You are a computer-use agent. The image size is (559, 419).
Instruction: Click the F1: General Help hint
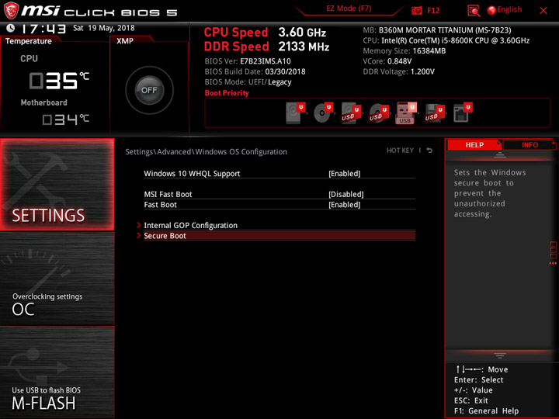pyautogui.click(x=486, y=410)
